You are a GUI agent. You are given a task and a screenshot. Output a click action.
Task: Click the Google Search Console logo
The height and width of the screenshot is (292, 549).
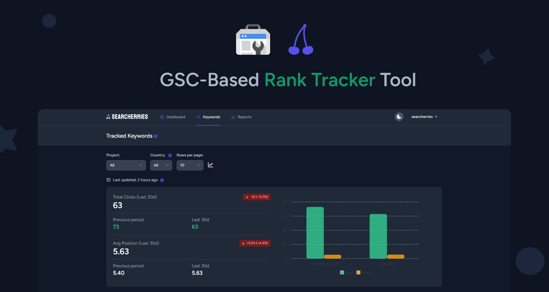click(x=253, y=39)
